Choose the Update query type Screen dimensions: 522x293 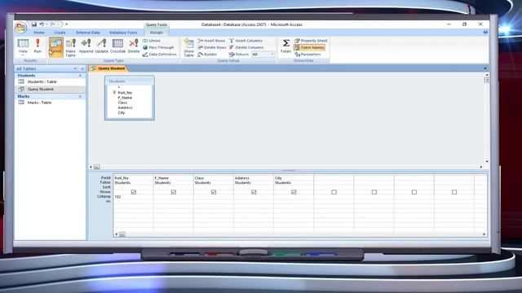[x=101, y=46]
